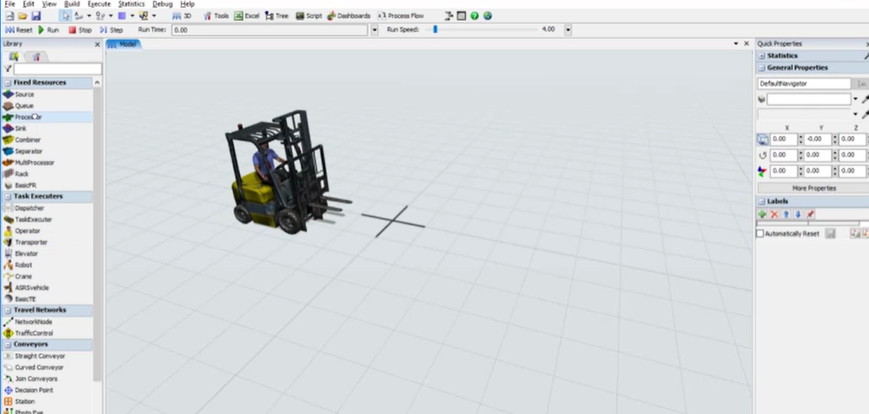Open the Dashboards menu
This screenshot has width=869, height=414.
pos(349,16)
